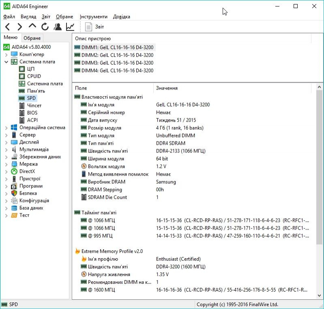Switch to the Меню tab
Viewport: 324px width, 309px height.
tap(11, 37)
